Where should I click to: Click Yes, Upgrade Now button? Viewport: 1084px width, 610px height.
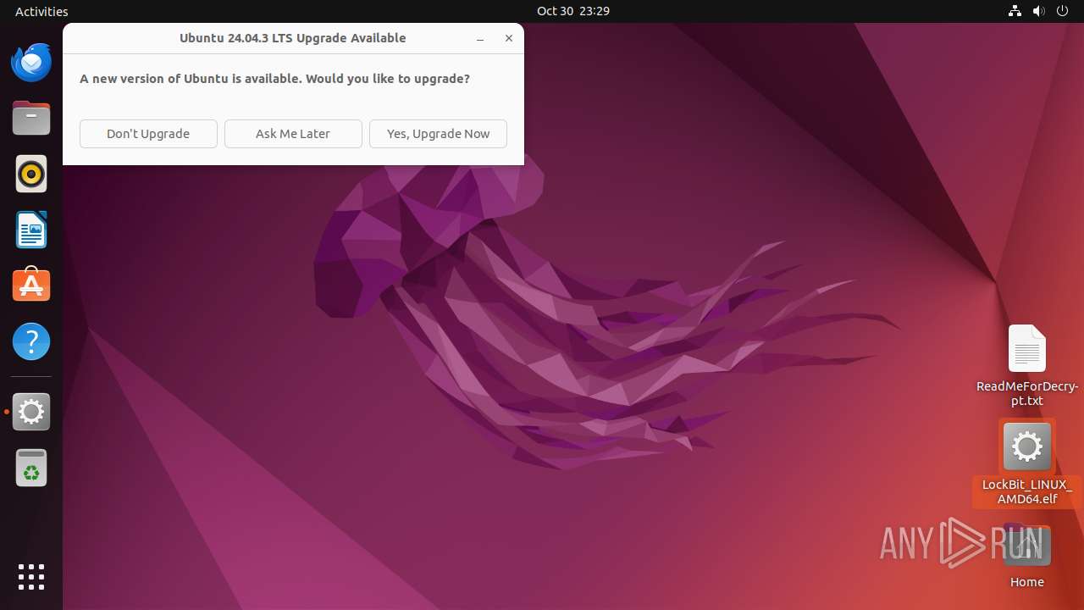(438, 134)
